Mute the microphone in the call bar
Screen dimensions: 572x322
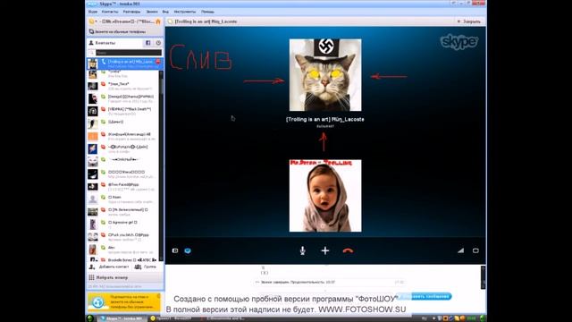click(x=302, y=250)
